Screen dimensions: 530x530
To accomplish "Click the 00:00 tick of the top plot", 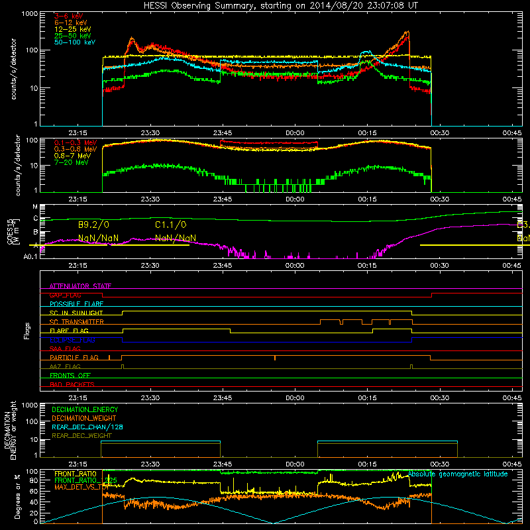I will (x=295, y=133).
